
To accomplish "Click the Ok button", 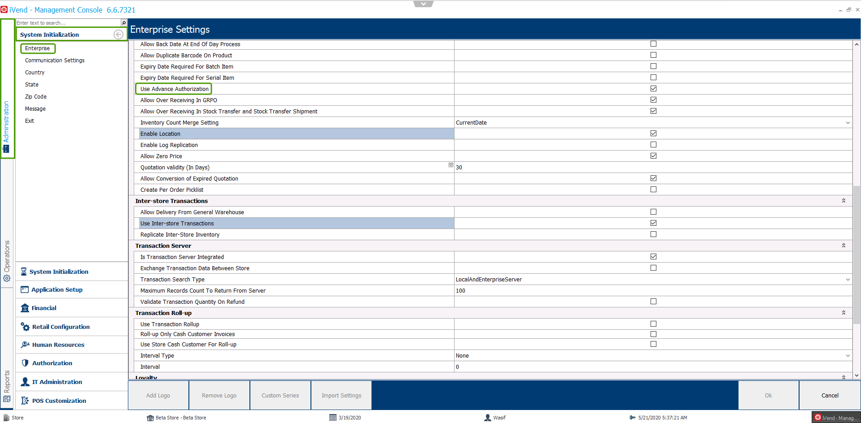I will (769, 395).
